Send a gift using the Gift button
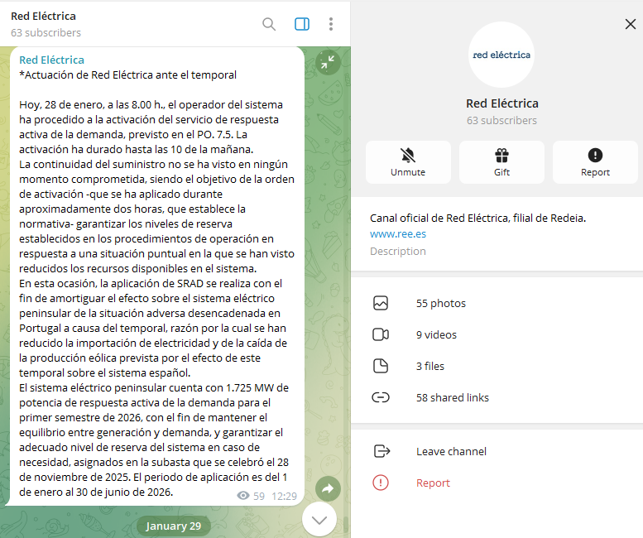 coord(501,162)
